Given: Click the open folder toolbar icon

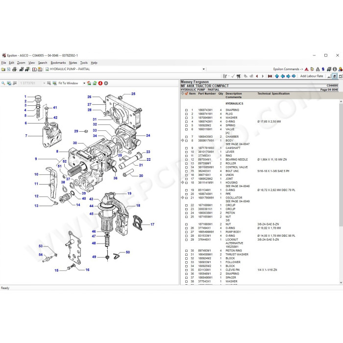Looking at the screenshot, I should click(x=3, y=69).
